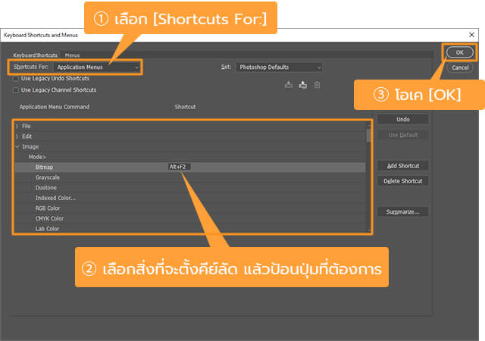Enable Use Legacy Undo Shortcuts checkbox
The height and width of the screenshot is (341, 485).
point(16,78)
